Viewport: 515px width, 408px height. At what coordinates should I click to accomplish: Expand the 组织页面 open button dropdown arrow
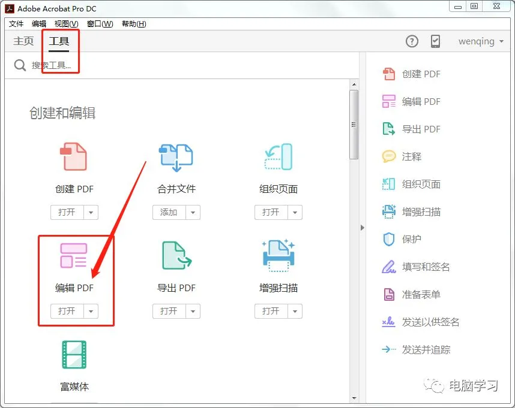(295, 212)
